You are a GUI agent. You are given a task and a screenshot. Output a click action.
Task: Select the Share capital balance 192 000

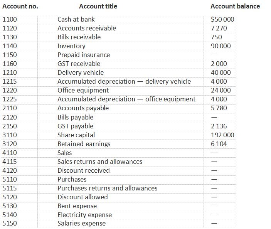222,135
